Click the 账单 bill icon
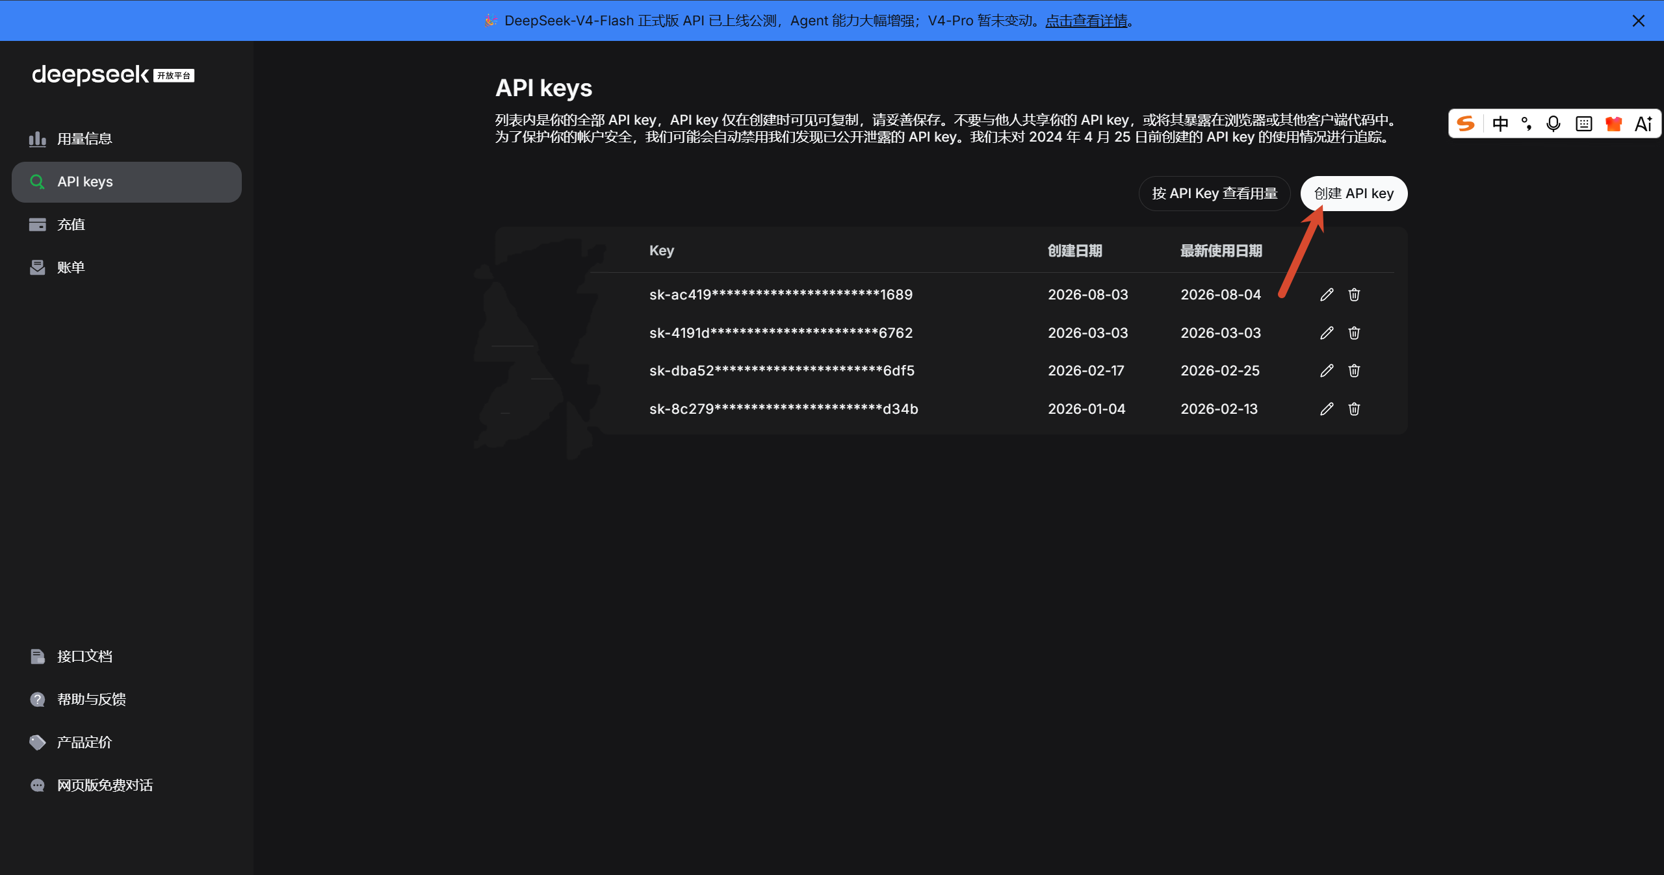The width and height of the screenshot is (1664, 875). (38, 268)
